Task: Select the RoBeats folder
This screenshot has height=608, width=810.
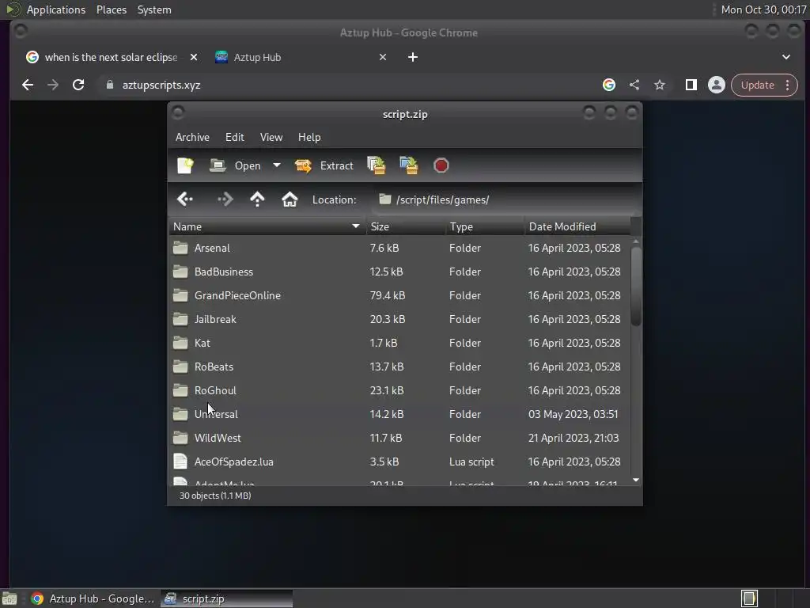Action: [x=400, y=367]
